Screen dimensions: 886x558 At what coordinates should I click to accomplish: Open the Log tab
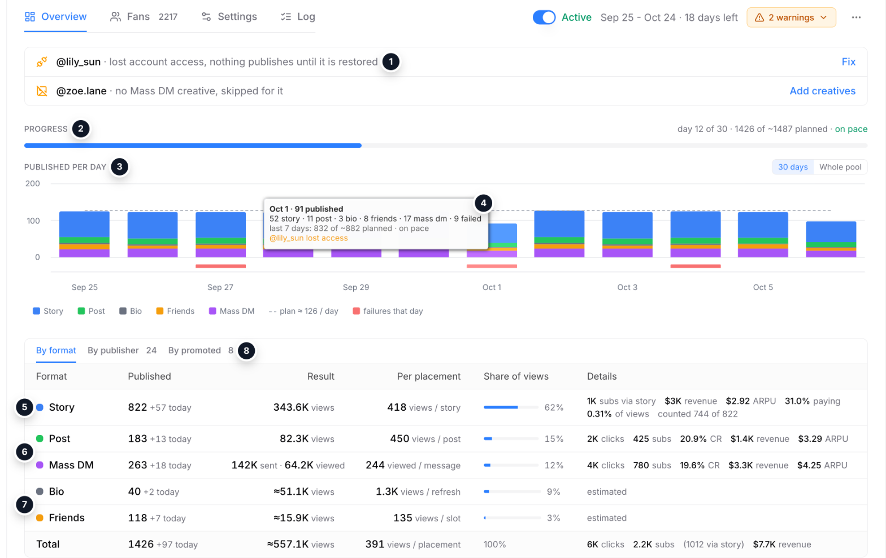tap(298, 16)
